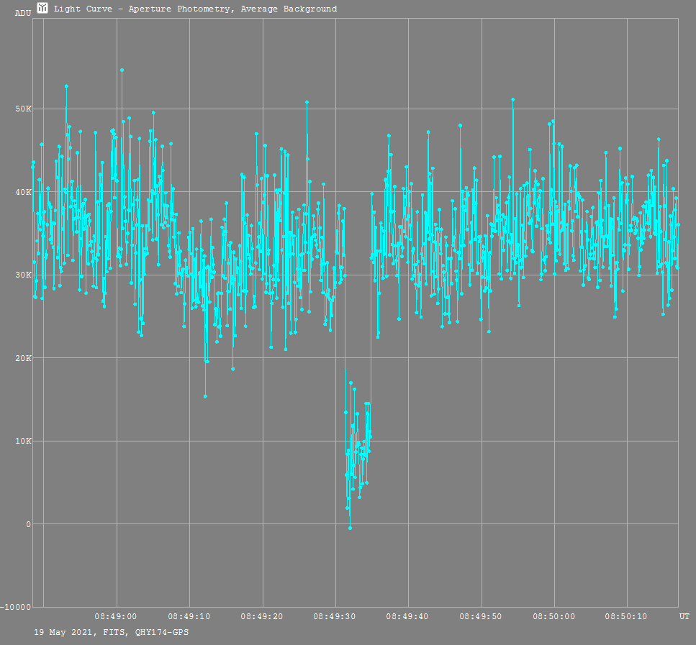Click the 'UT' axis label
696x645 pixels.
point(684,617)
